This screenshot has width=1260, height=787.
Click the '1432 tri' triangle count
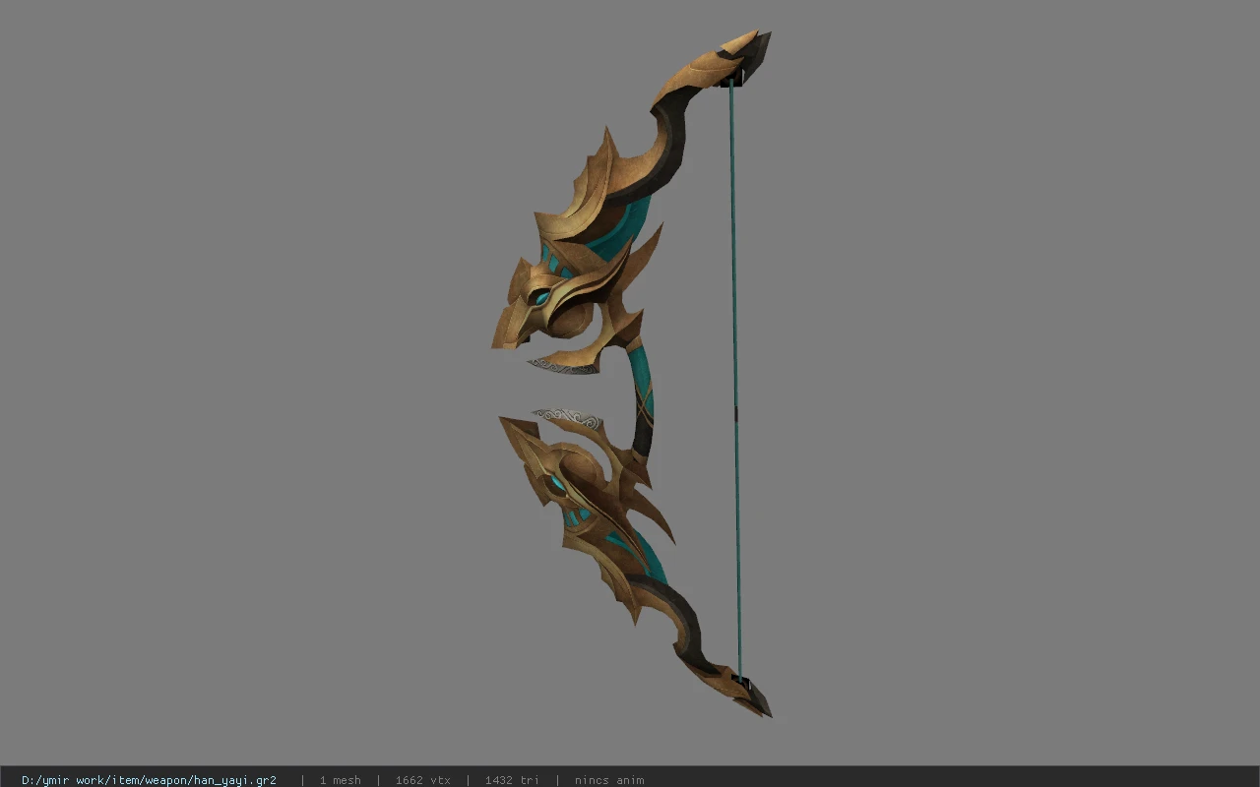[512, 780]
